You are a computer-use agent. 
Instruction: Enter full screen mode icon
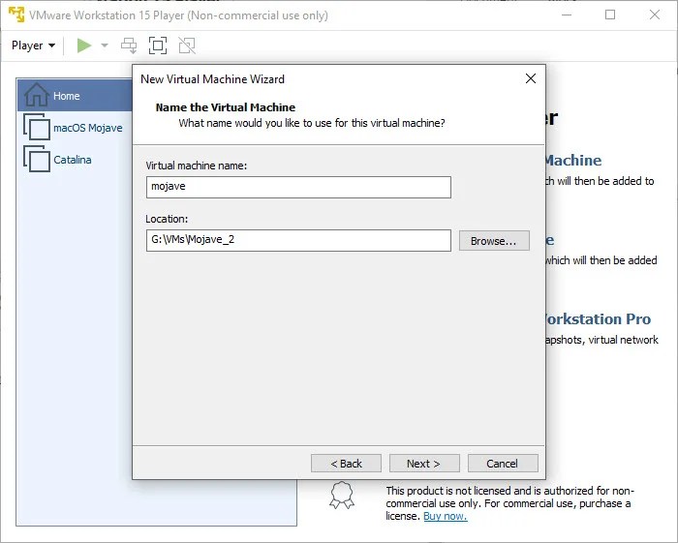(158, 45)
